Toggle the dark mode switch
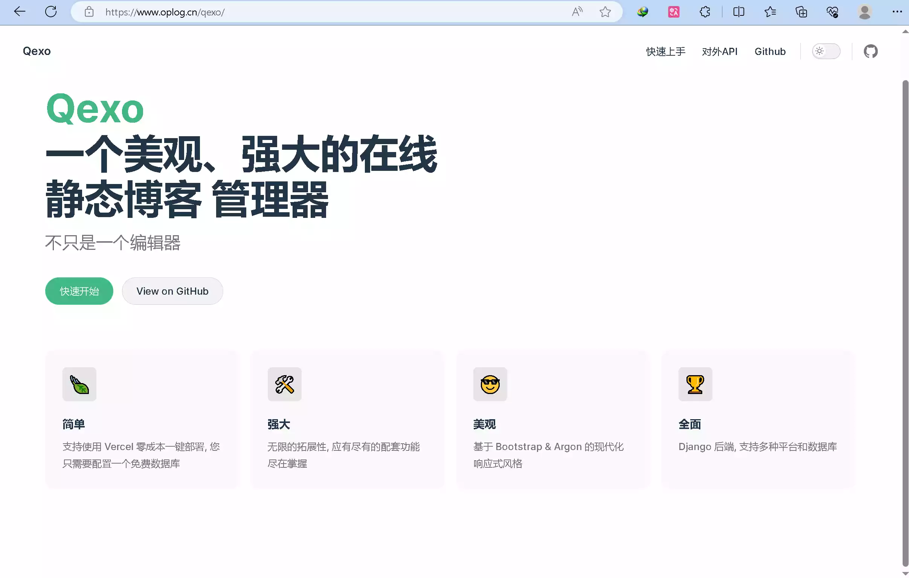Image resolution: width=909 pixels, height=578 pixels. 826,51
